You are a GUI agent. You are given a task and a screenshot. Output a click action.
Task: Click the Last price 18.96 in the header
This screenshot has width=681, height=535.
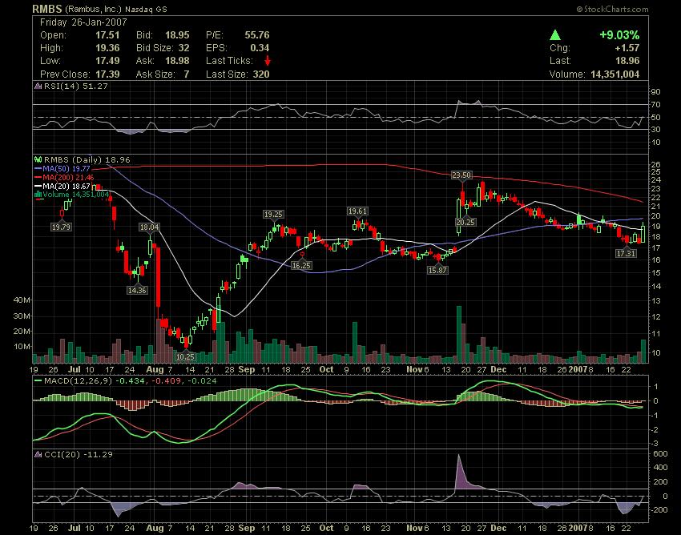[627, 60]
